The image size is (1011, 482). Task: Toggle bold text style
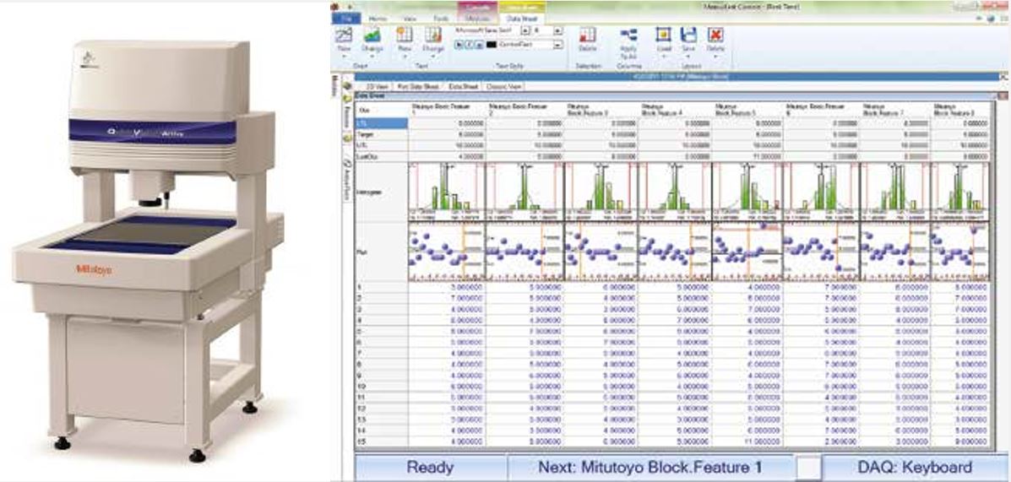tap(459, 45)
